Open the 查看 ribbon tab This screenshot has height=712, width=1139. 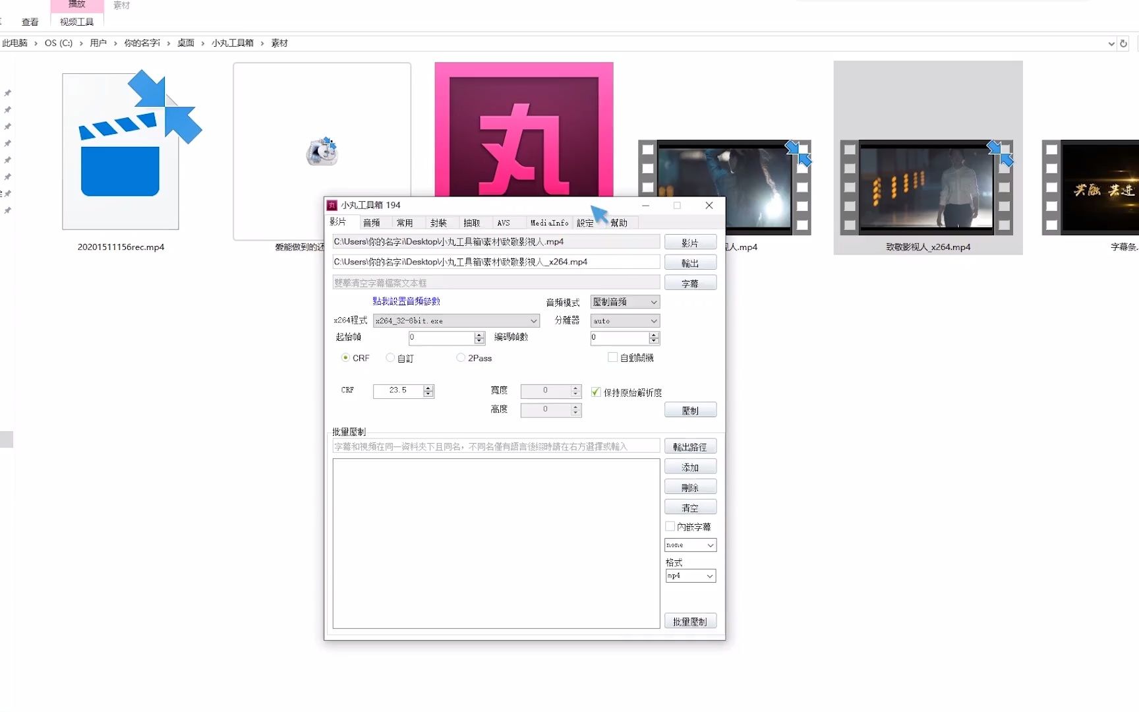click(30, 22)
